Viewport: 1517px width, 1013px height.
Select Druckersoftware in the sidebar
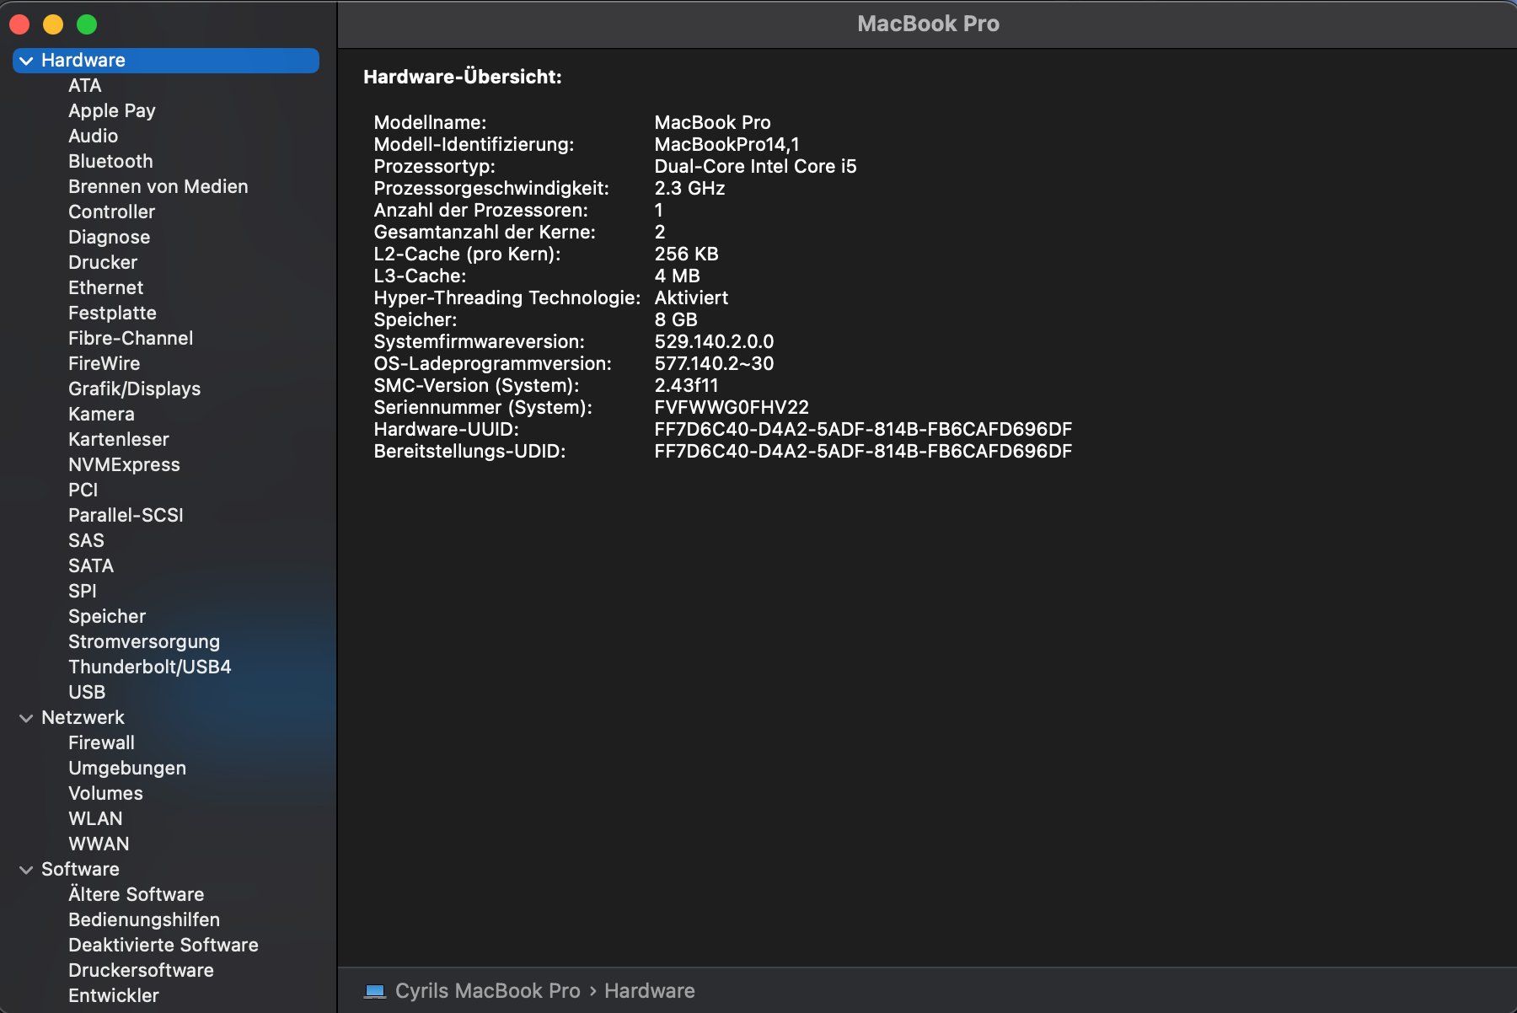pyautogui.click(x=142, y=971)
